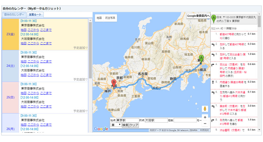This screenshot has height=142, width=263.
Task: Expand 予定追加 for 24(土)
Action: pyautogui.click(x=80, y=80)
